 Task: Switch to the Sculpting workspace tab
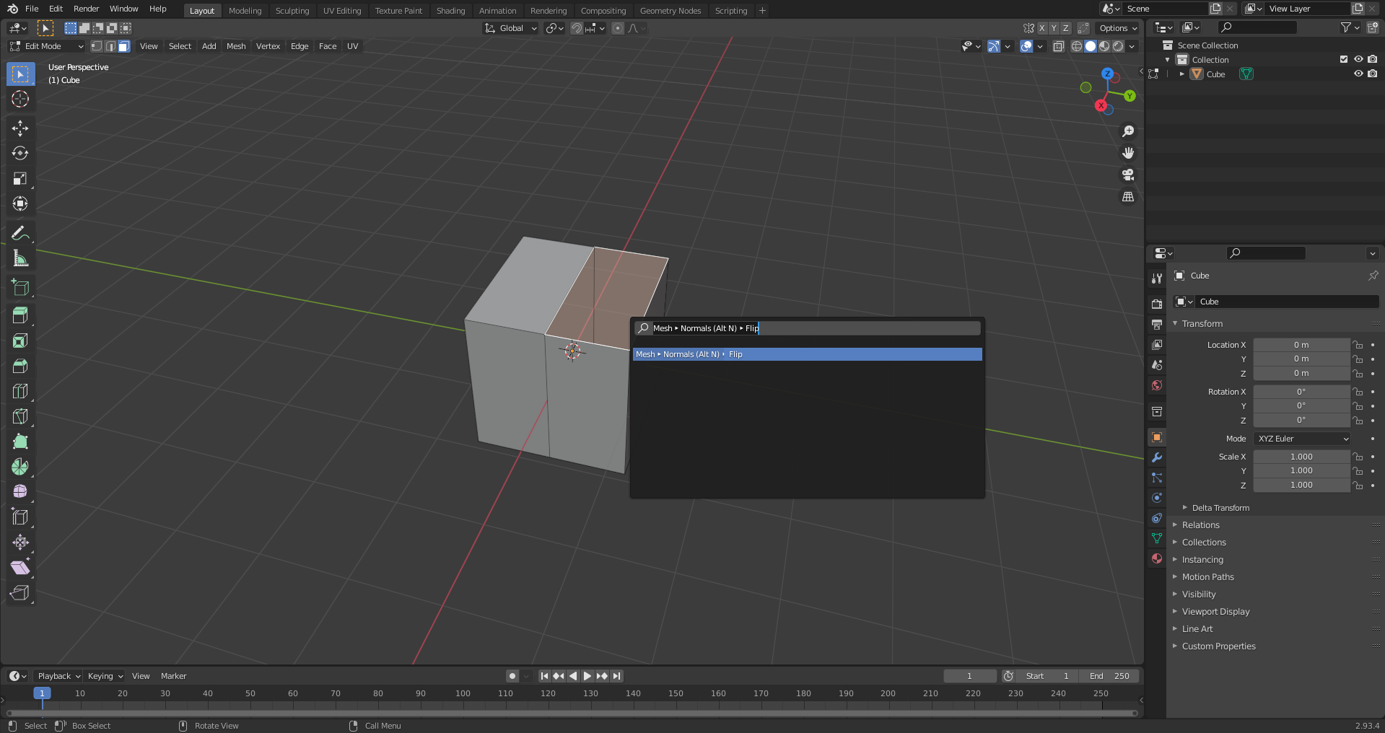click(292, 11)
